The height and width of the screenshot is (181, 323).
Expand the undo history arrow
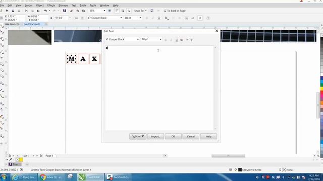tap(49, 11)
